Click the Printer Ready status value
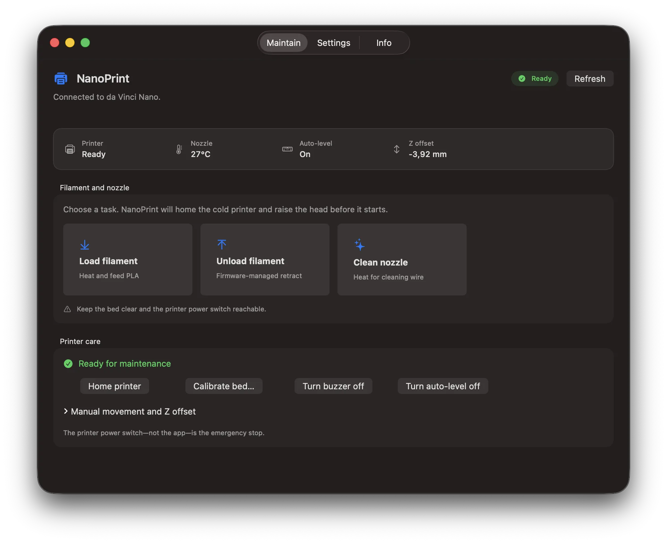This screenshot has width=667, height=543. tap(94, 154)
